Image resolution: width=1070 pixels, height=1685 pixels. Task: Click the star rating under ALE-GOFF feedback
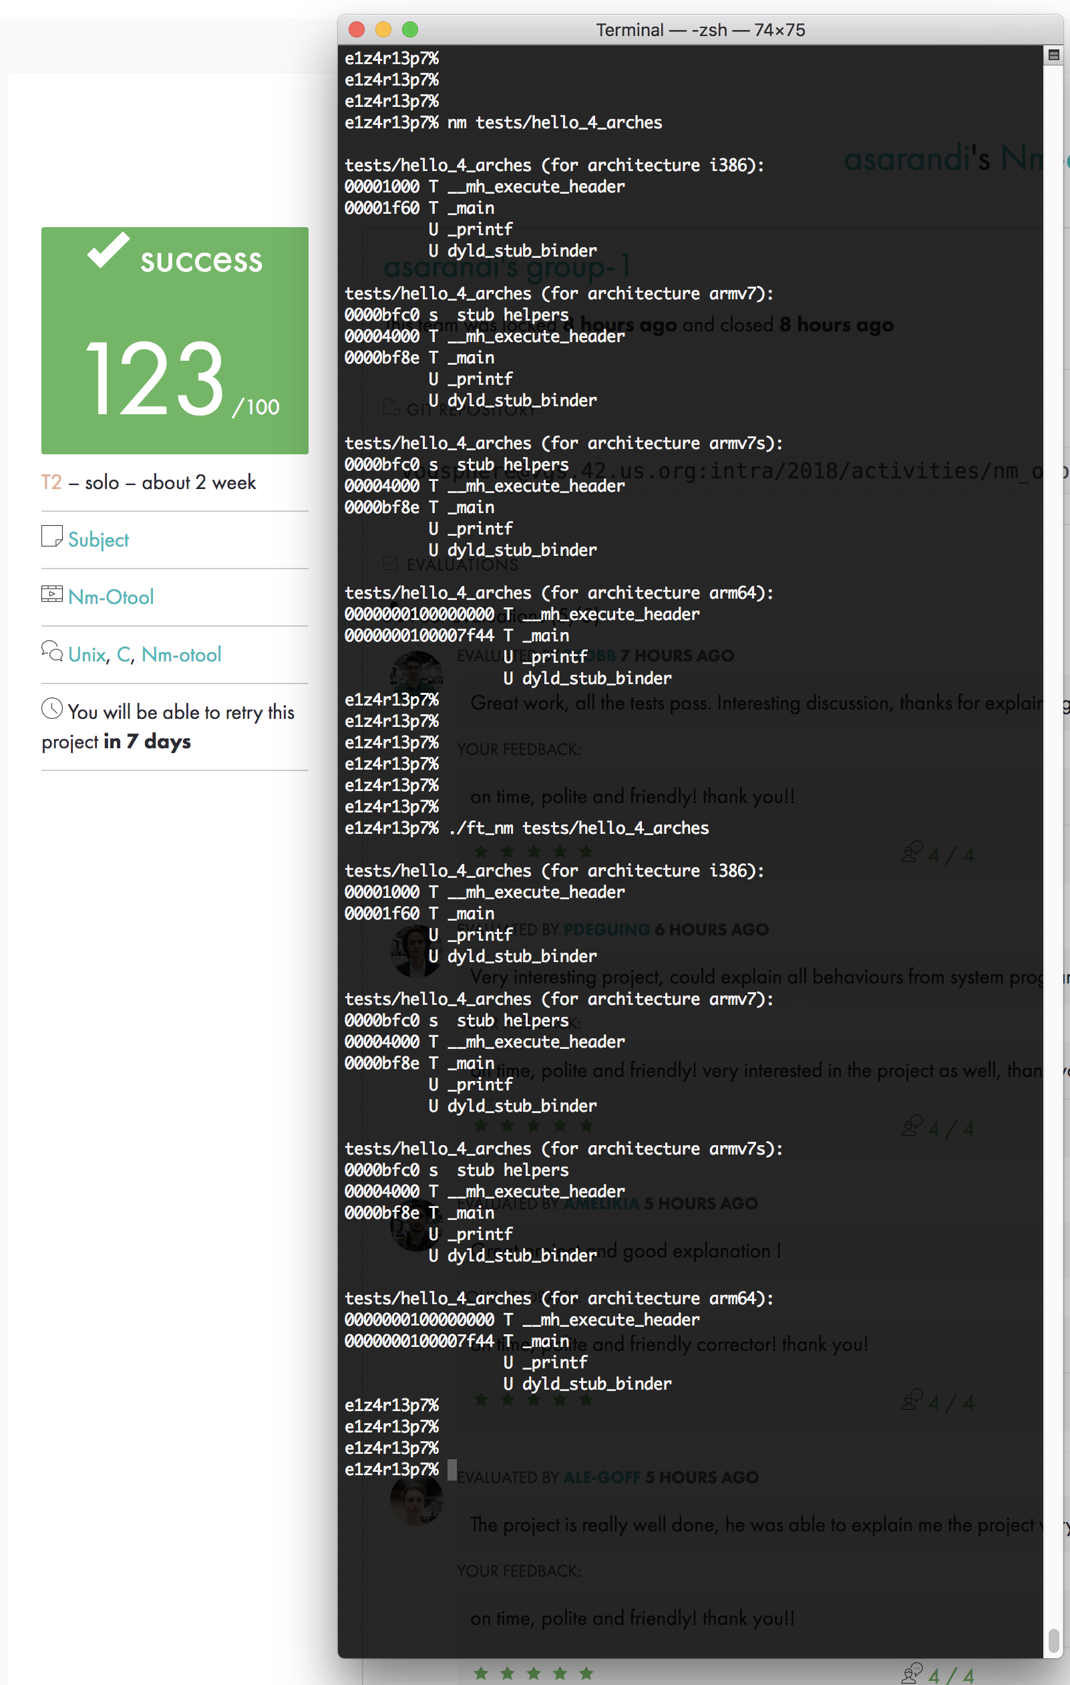coord(533,1673)
